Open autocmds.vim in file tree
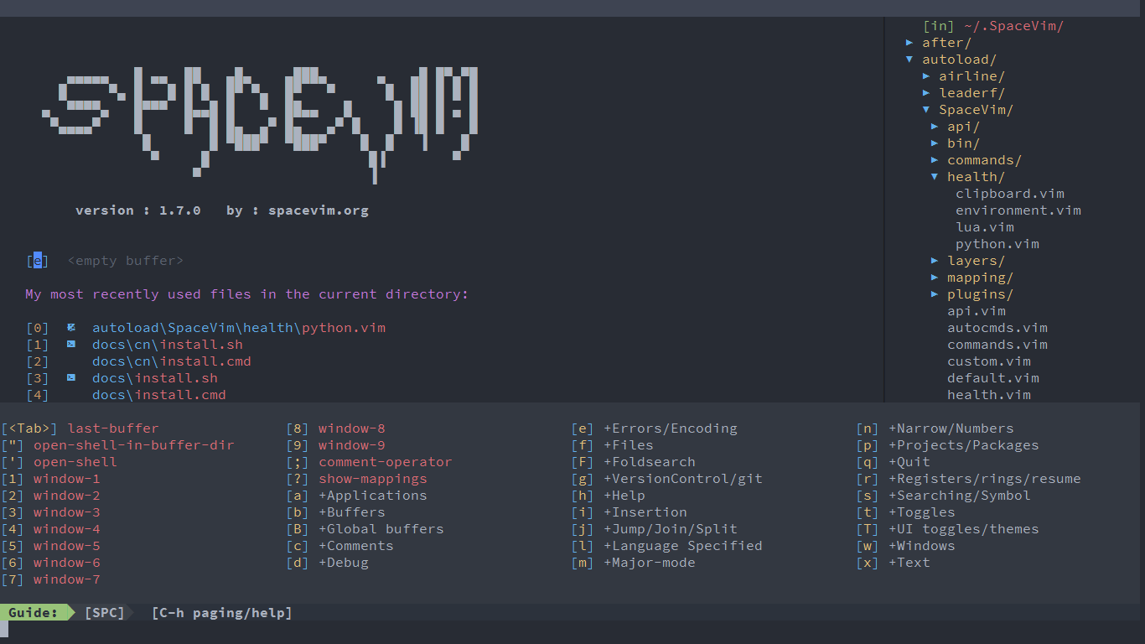 pyautogui.click(x=997, y=328)
